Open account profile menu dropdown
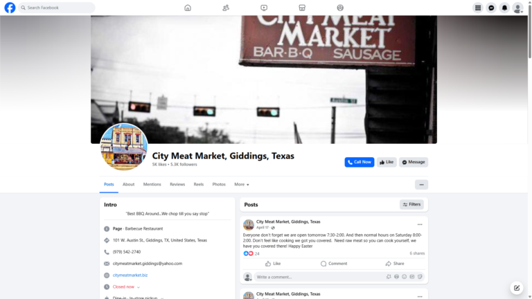The width and height of the screenshot is (532, 299). [517, 8]
